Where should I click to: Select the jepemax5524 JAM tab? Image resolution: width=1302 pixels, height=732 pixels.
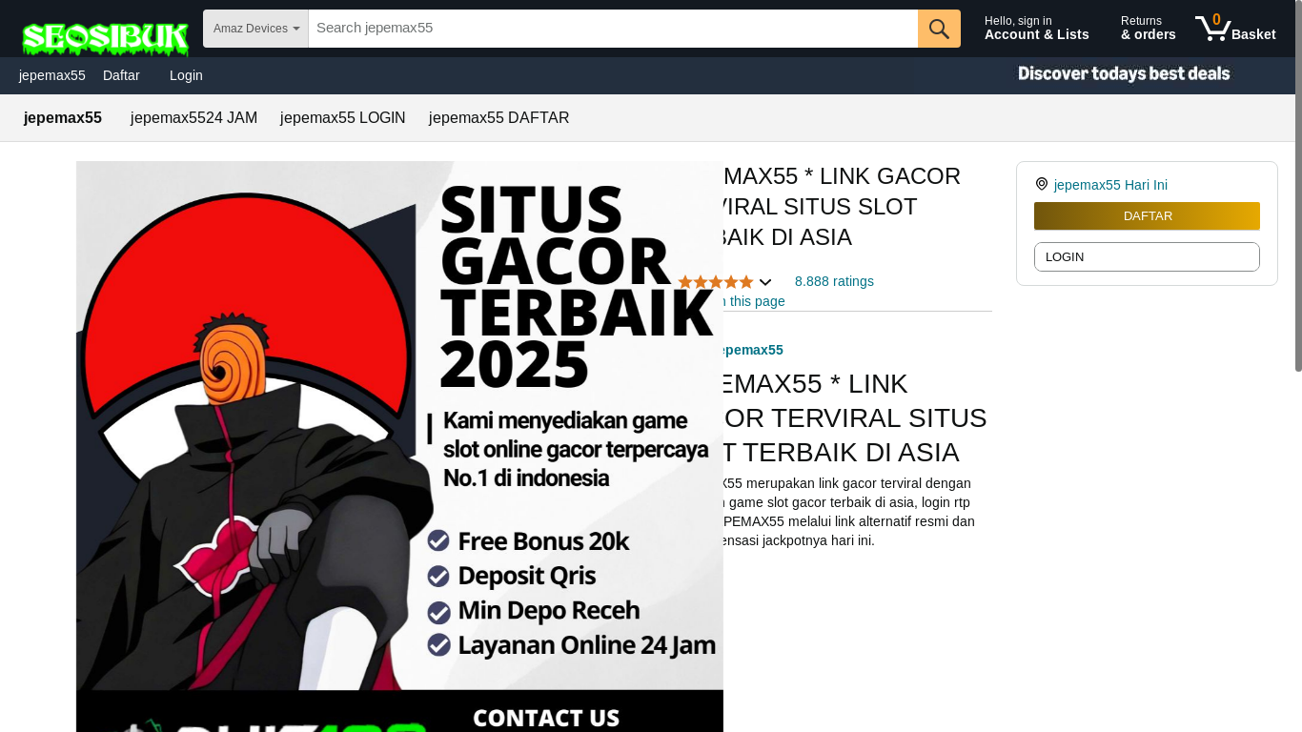pos(193,118)
